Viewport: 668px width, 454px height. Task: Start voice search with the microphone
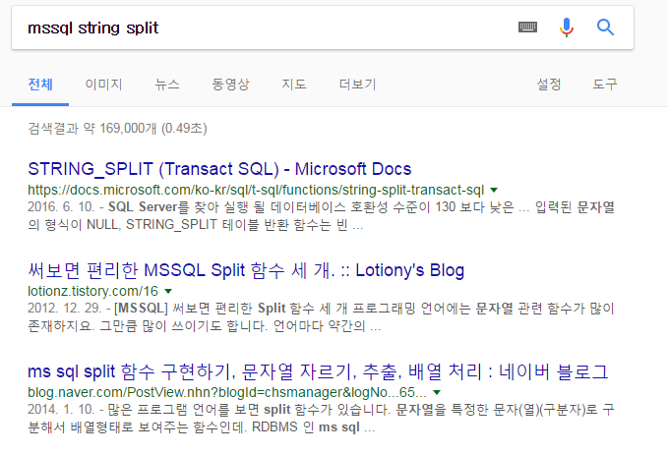click(x=567, y=28)
